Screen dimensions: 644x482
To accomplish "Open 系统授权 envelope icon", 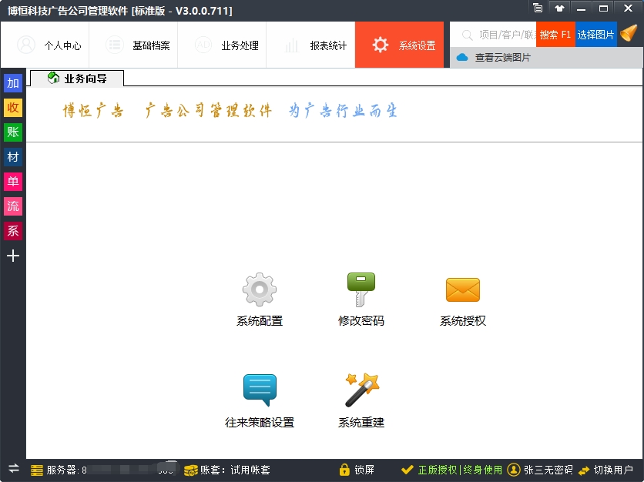I will [x=463, y=290].
